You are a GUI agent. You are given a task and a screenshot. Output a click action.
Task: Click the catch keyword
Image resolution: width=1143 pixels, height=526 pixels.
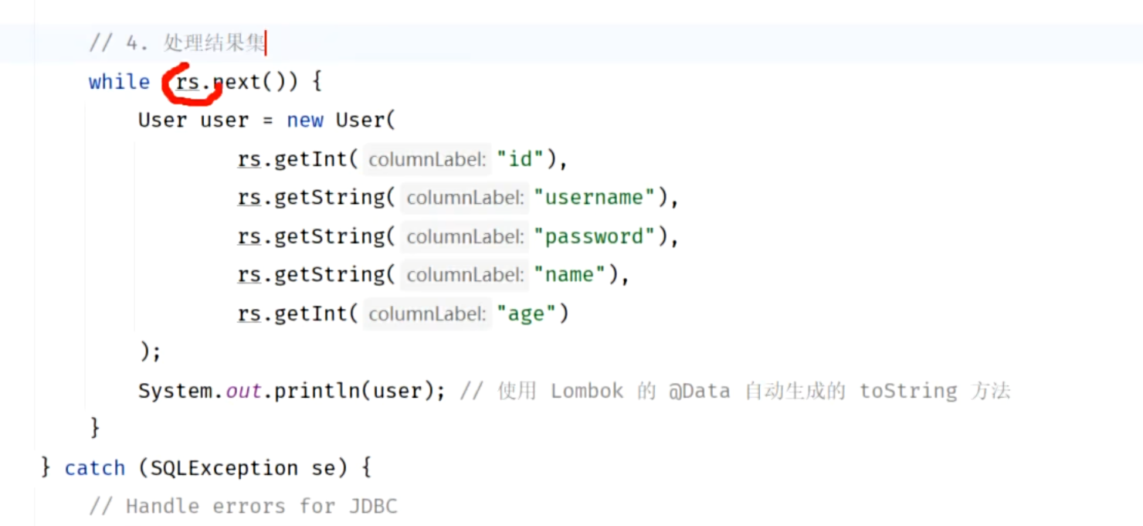(x=94, y=468)
